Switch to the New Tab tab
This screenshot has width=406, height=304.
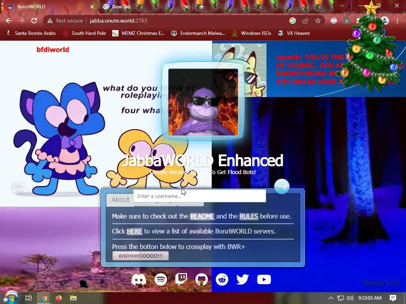coord(144,7)
